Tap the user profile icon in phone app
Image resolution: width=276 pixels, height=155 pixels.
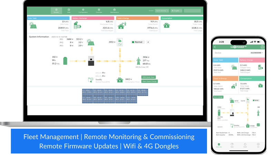[262, 47]
